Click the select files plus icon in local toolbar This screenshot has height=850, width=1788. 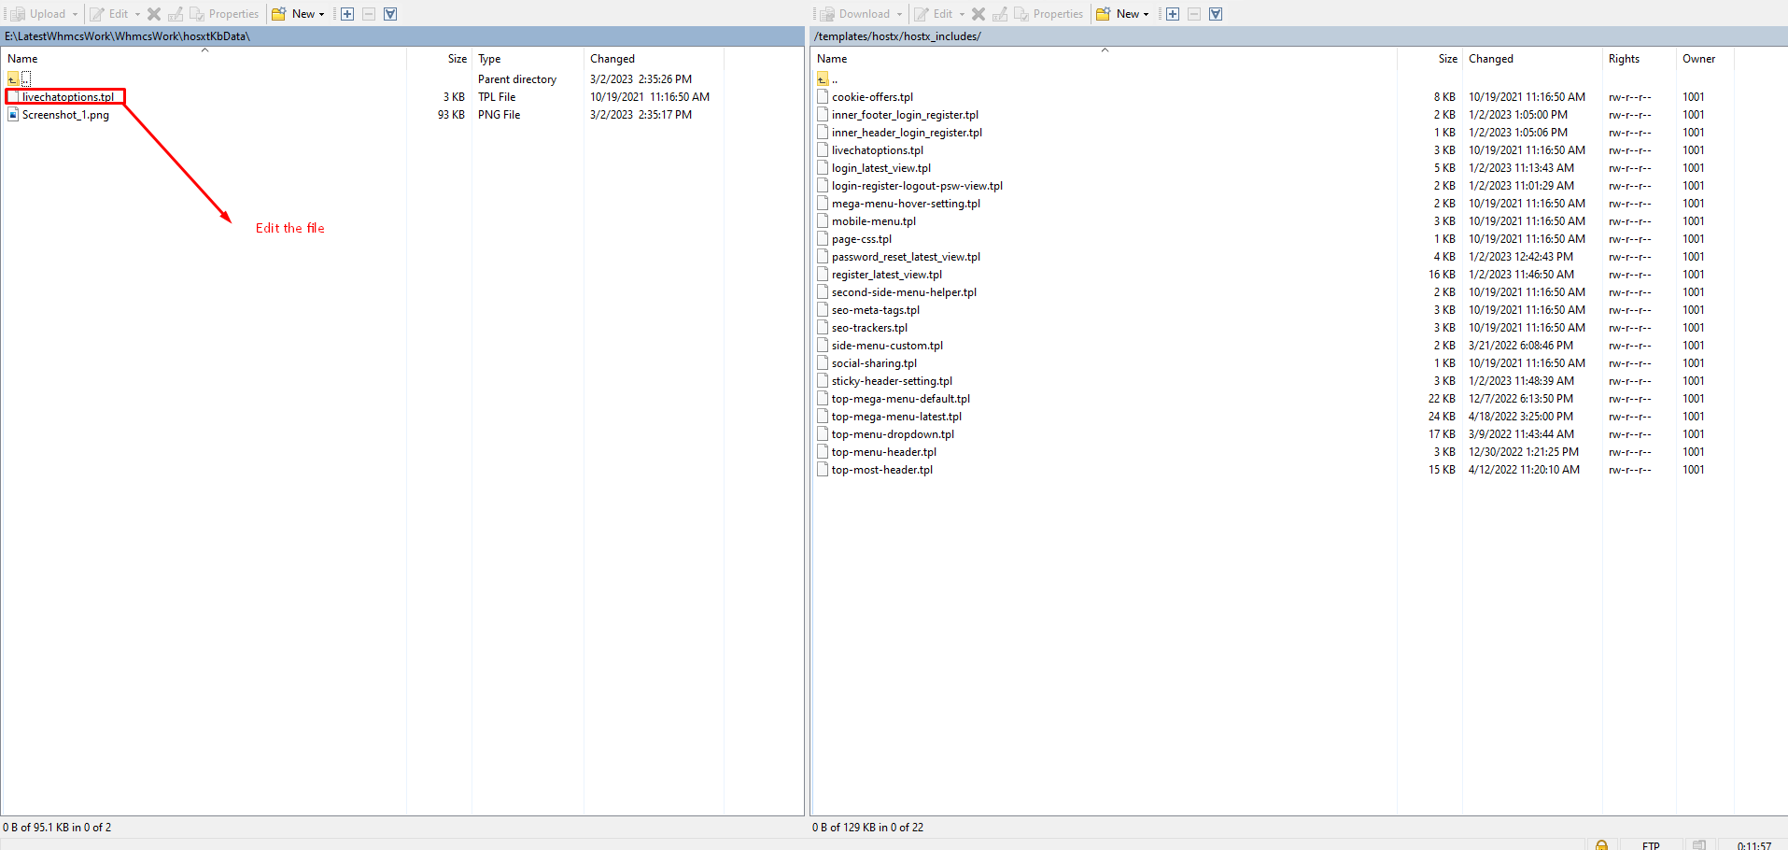347,14
